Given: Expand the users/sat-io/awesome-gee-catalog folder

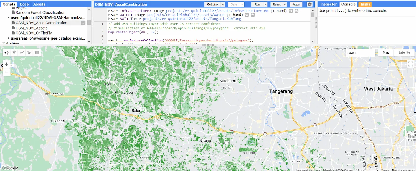Looking at the screenshot, I should (9, 38).
